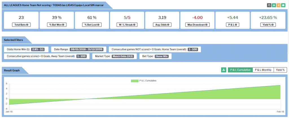Open the W / L Streak info icon
The height and width of the screenshot is (118, 289).
pos(134,25)
